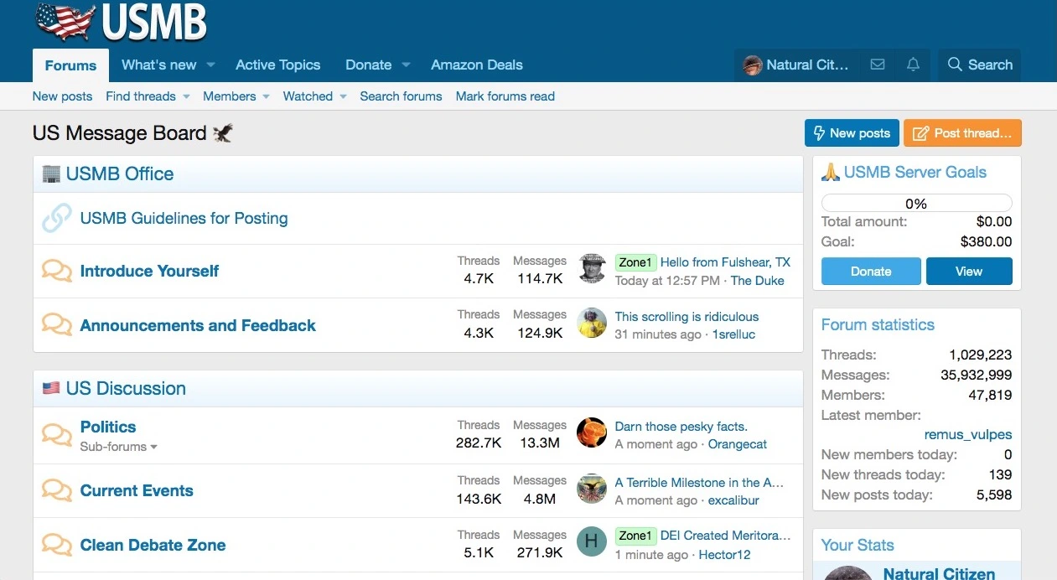Image resolution: width=1057 pixels, height=580 pixels.
Task: Click the orange Post thread button
Action: point(962,133)
